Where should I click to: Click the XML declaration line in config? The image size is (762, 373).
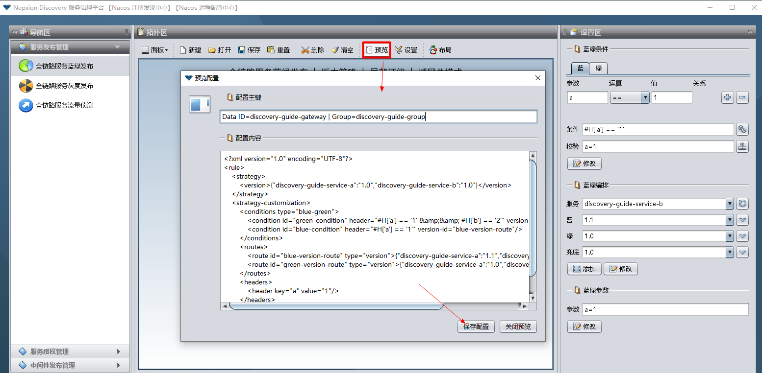(x=288, y=159)
